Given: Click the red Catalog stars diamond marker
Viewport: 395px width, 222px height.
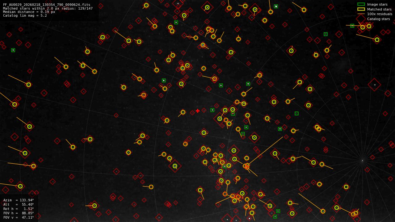Looking at the screenshot, I should (360, 19).
